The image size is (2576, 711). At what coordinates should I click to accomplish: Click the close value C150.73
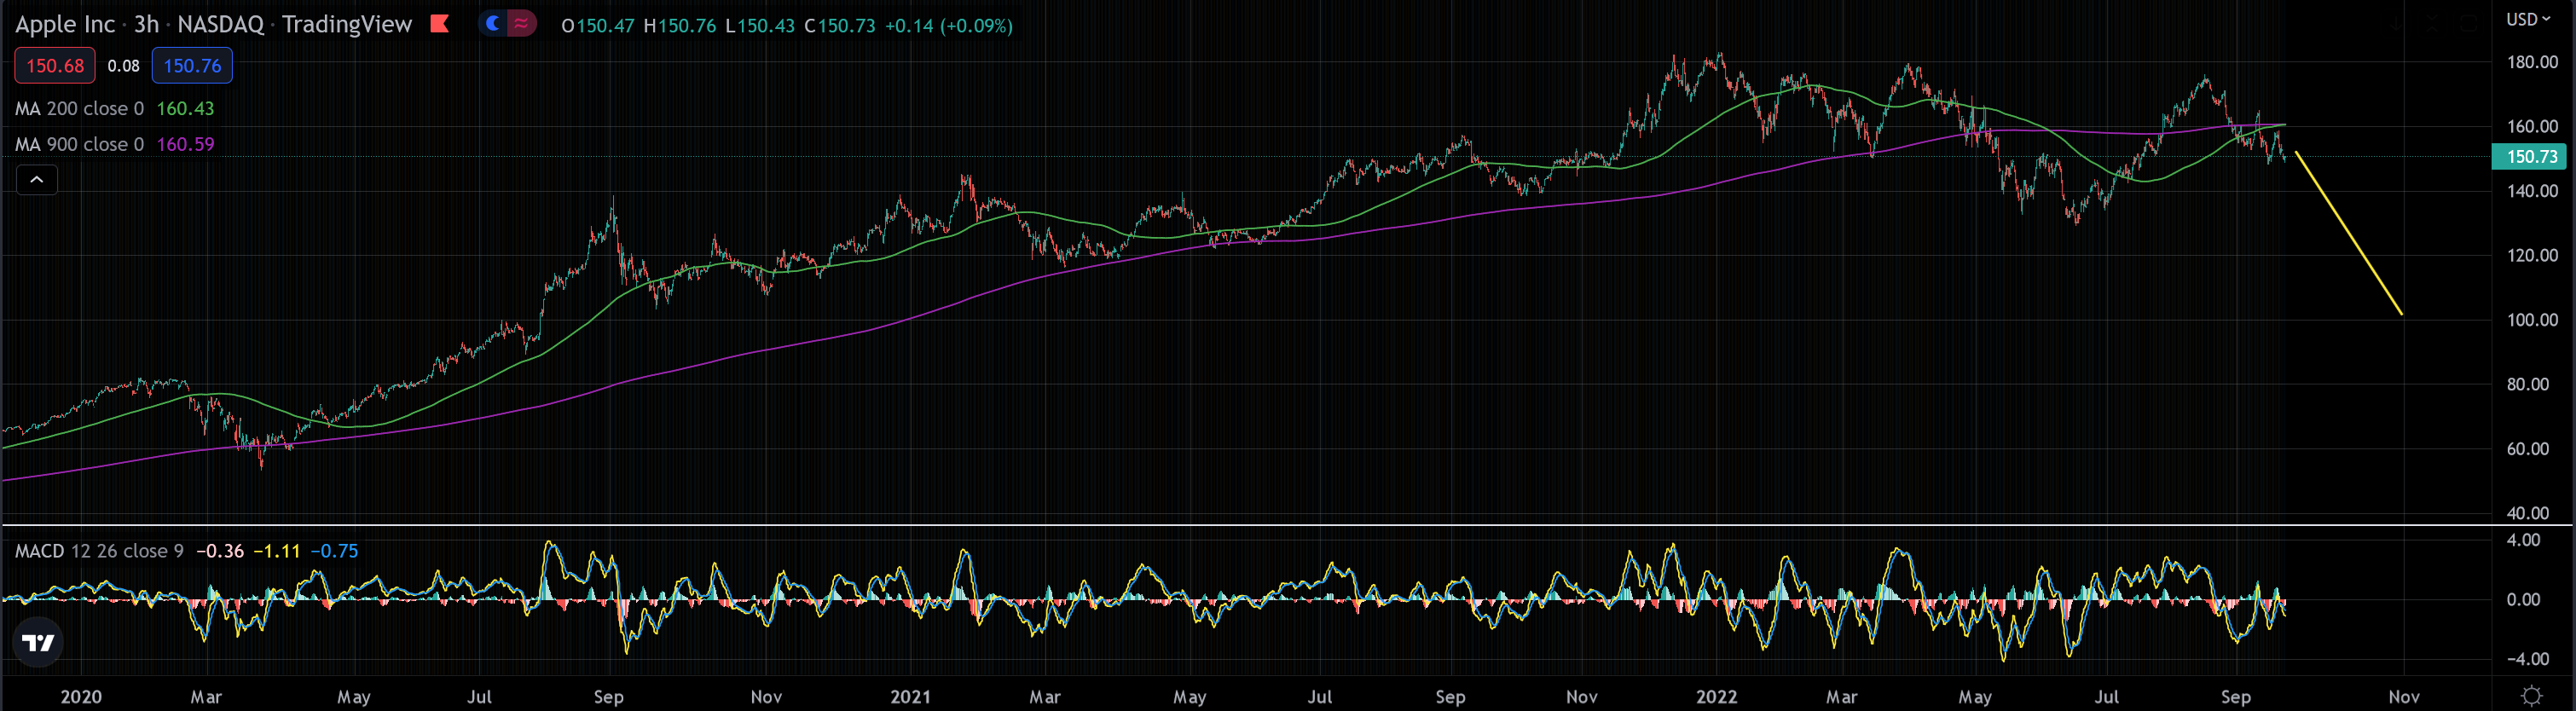click(840, 25)
